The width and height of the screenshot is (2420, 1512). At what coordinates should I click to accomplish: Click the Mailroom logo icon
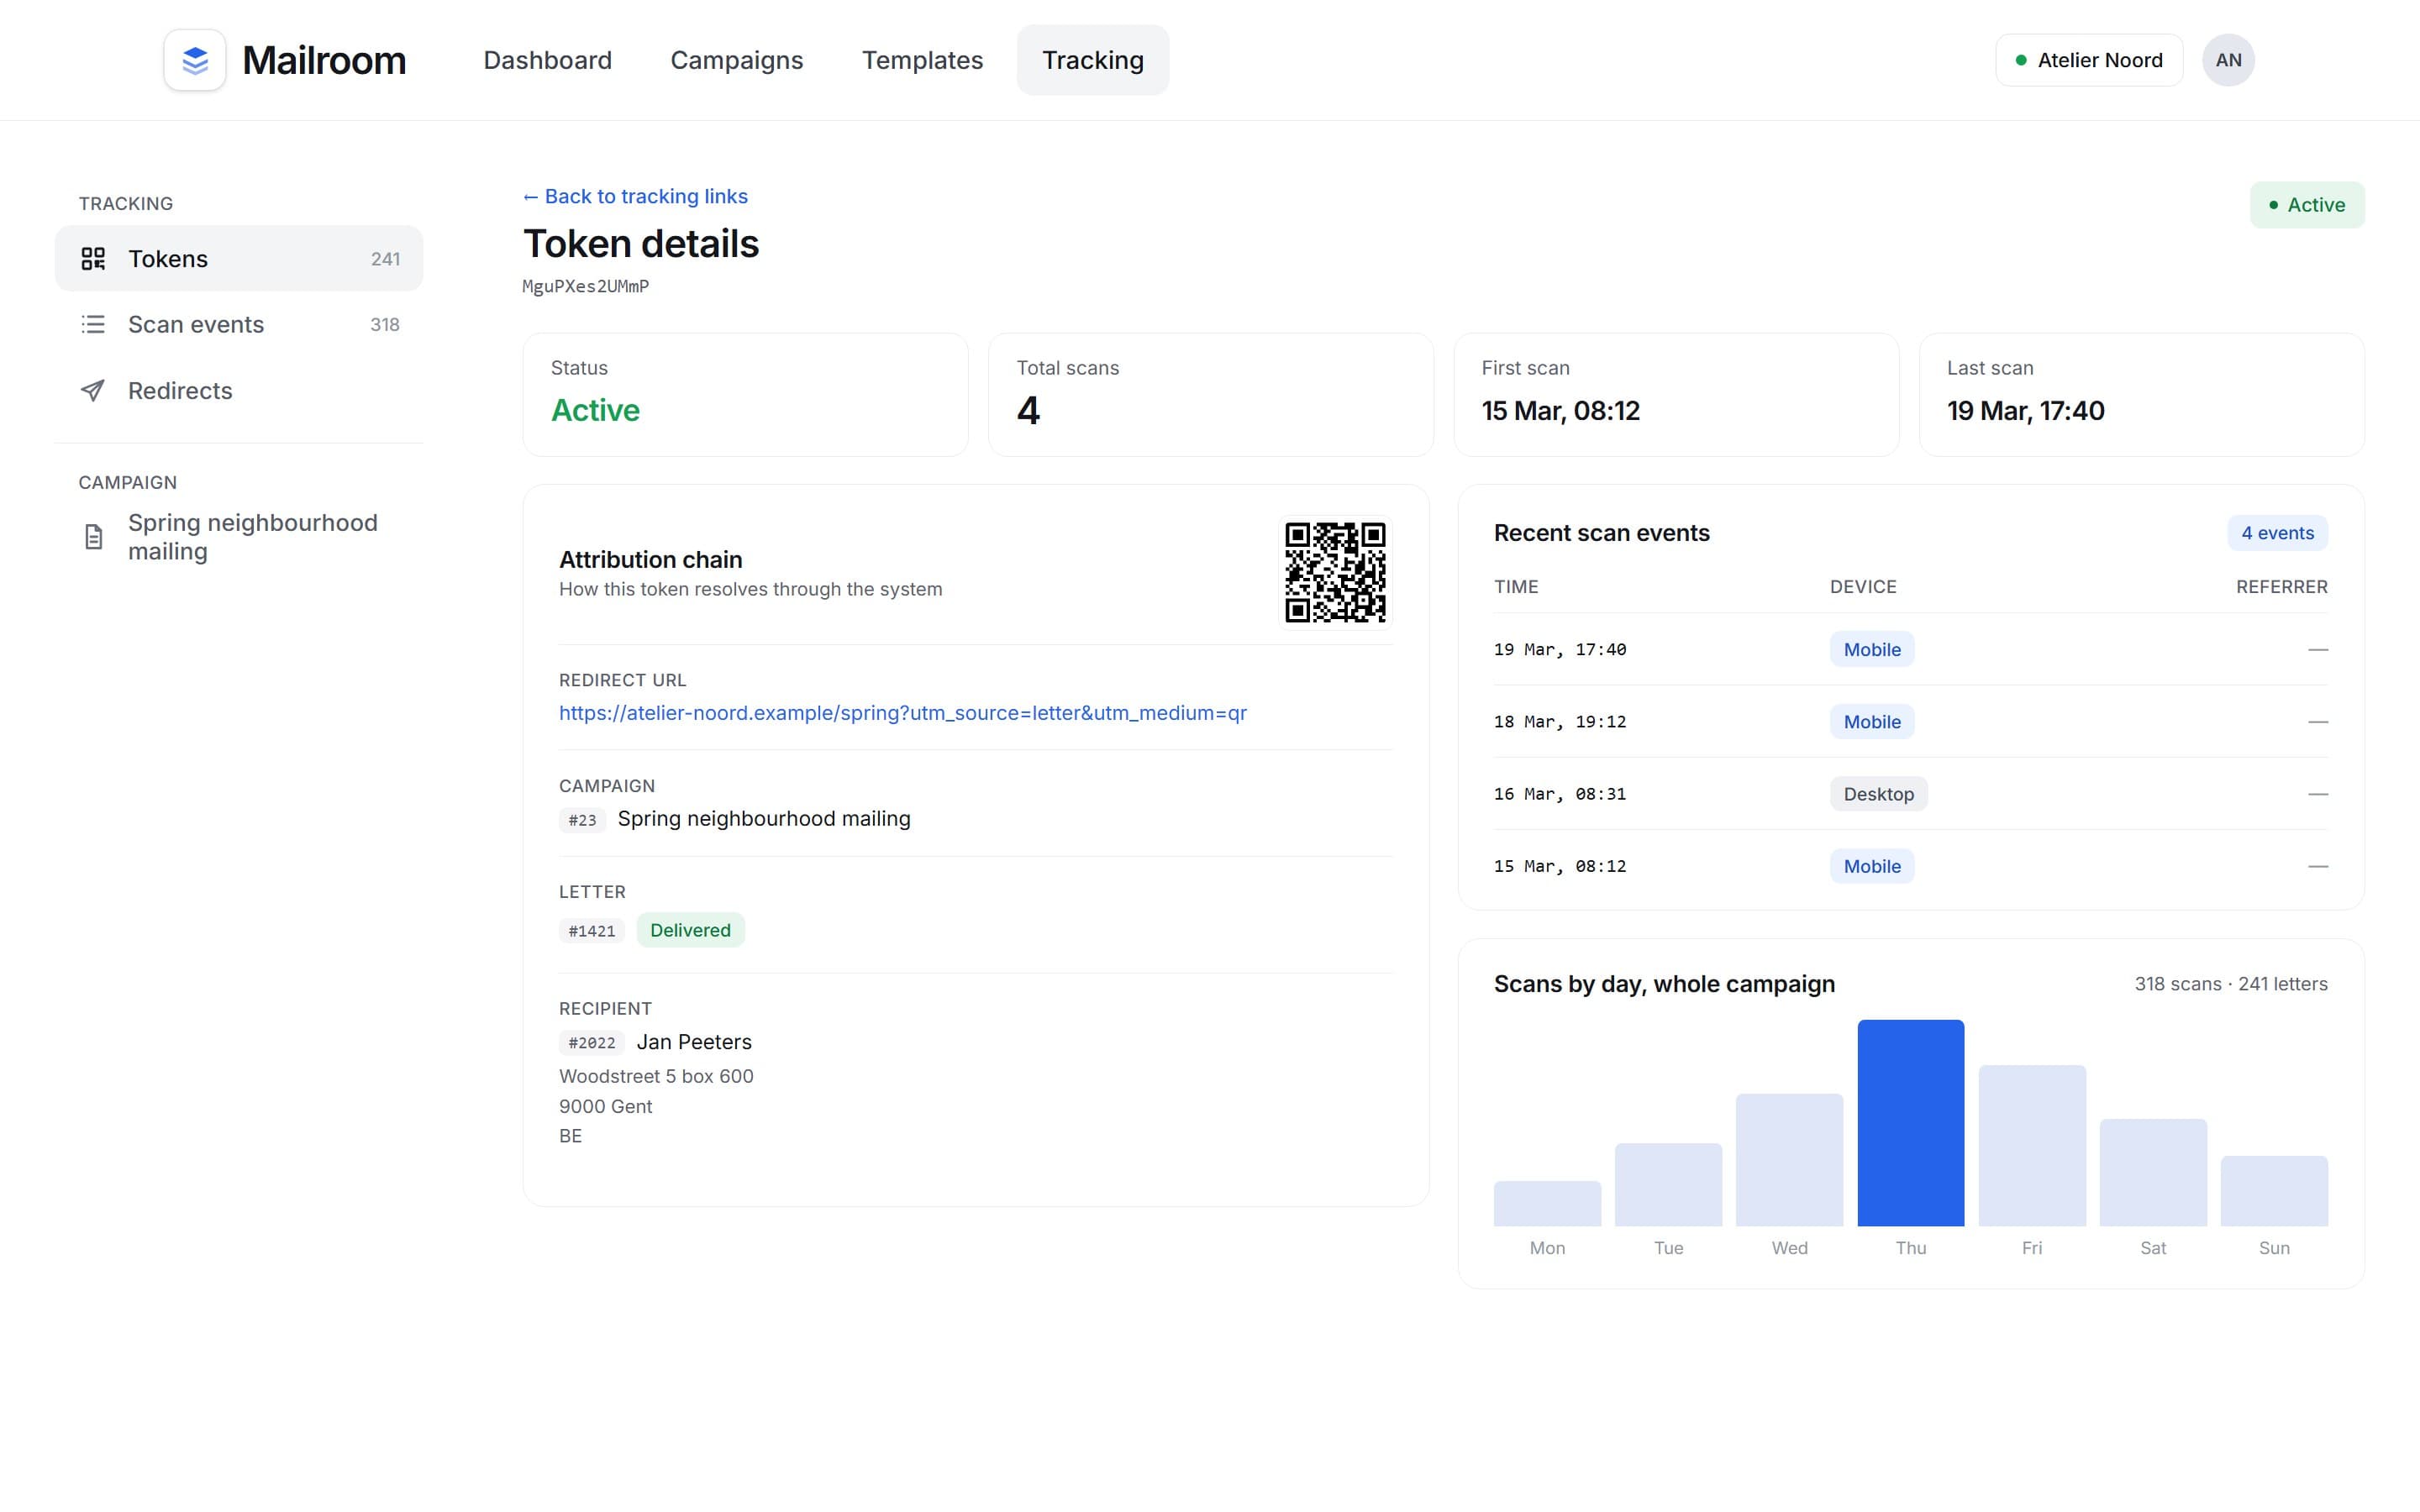(195, 60)
